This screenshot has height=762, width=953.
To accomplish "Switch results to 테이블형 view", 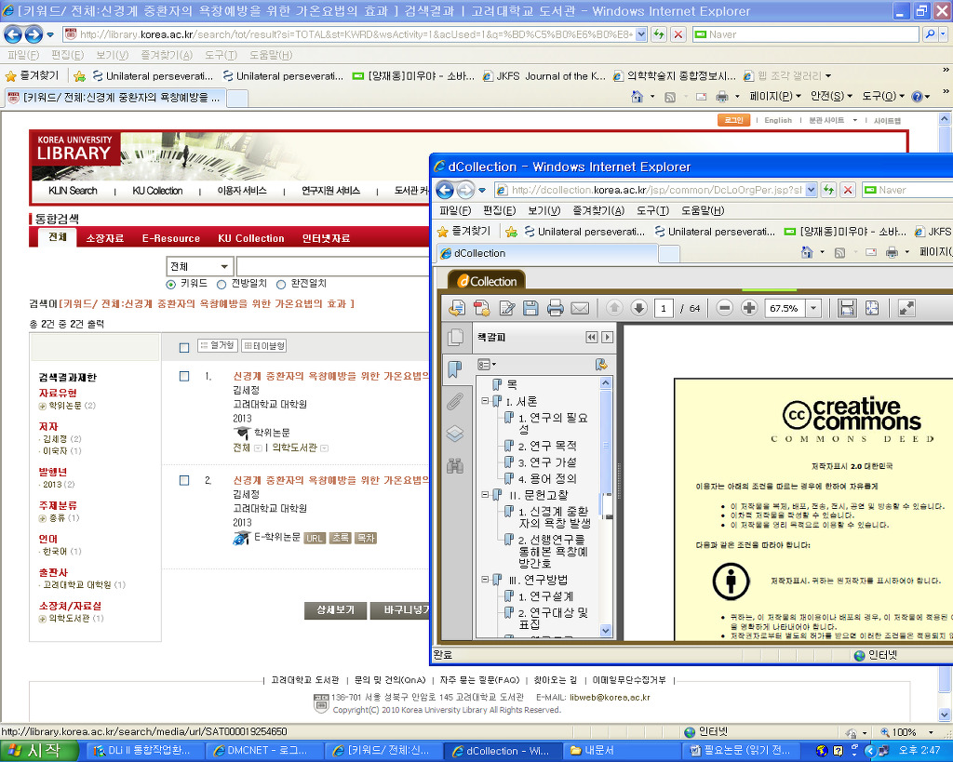I will (264, 346).
